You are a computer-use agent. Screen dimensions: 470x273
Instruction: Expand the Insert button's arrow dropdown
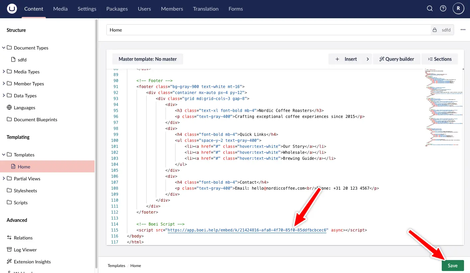pos(367,59)
